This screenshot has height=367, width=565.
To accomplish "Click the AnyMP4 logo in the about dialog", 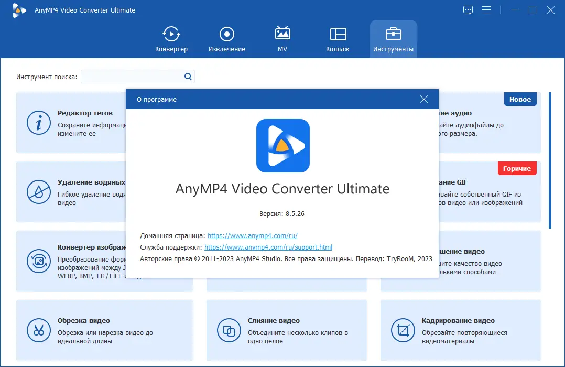I will [x=283, y=146].
